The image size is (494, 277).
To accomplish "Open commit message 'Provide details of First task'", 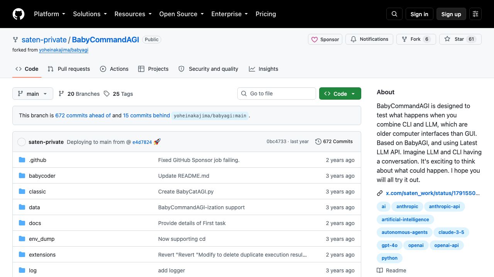I will (192, 223).
